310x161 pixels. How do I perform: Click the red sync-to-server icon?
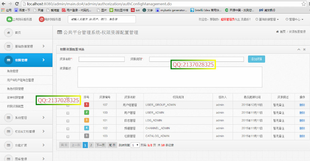41,19
